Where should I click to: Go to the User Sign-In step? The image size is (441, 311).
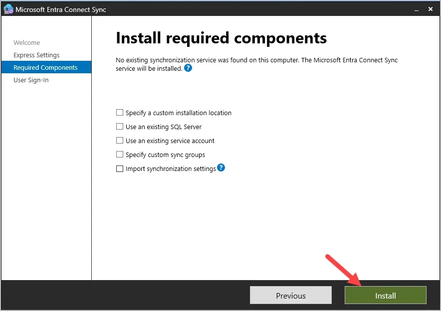31,80
